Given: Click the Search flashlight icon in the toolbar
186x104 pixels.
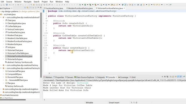Looking at the screenshot, I should tap(117, 5).
